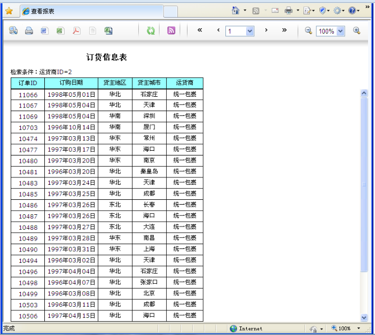375x335 pixels.
Task: Click date cell 1996年10月14日
Action: click(71, 128)
